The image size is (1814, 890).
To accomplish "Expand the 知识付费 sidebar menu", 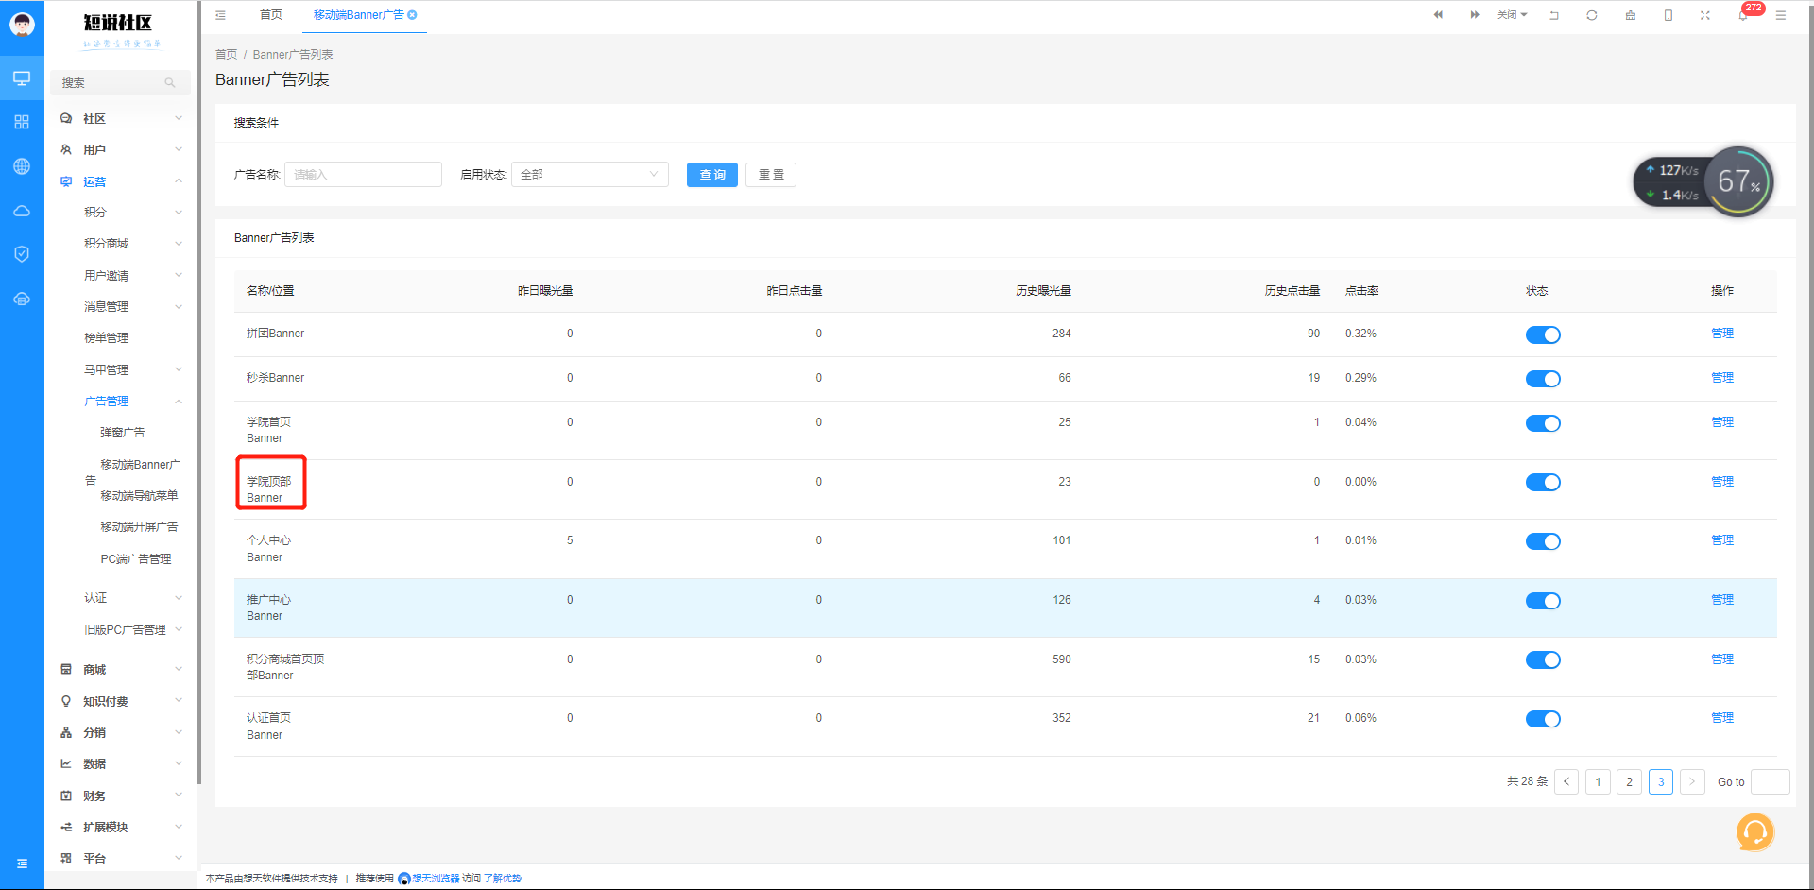I will 121,701.
